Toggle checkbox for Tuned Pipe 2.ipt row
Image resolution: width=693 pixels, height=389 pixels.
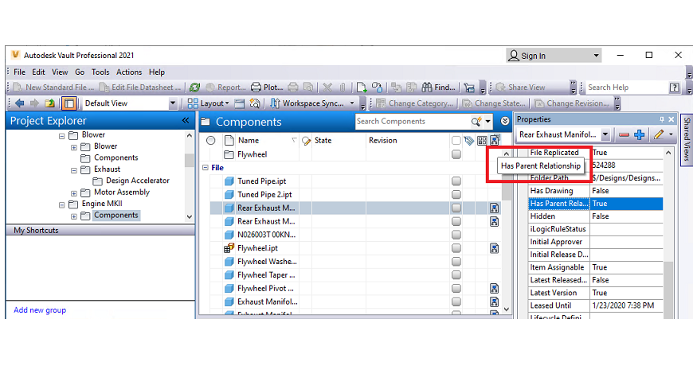[x=456, y=194]
